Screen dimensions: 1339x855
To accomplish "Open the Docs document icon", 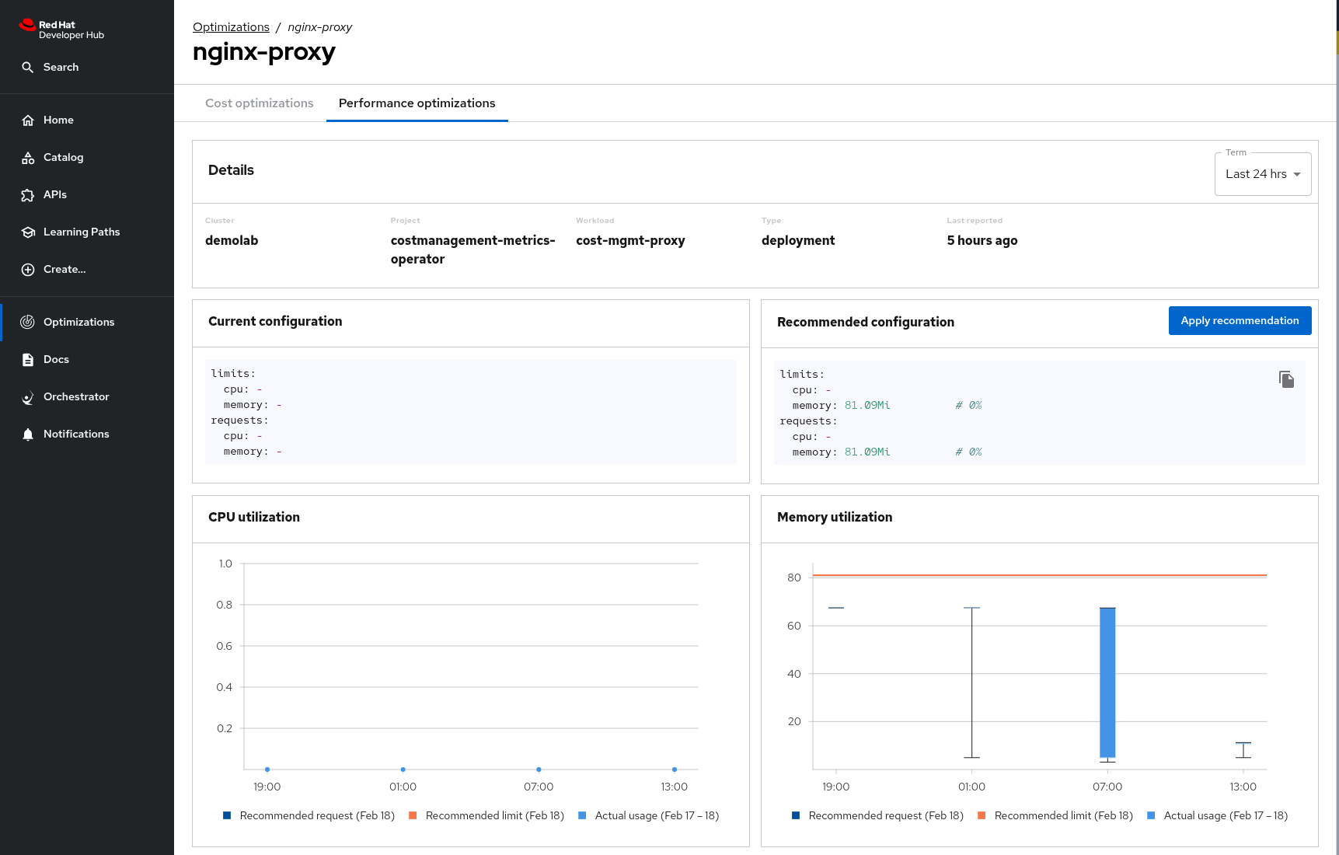I will tap(28, 360).
